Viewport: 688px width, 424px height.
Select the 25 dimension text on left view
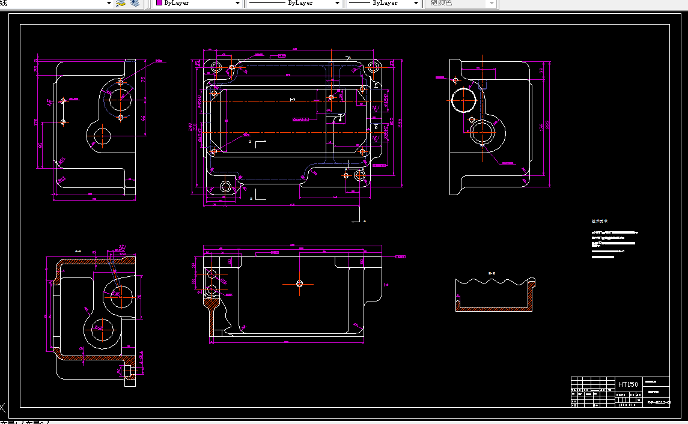click(36, 68)
